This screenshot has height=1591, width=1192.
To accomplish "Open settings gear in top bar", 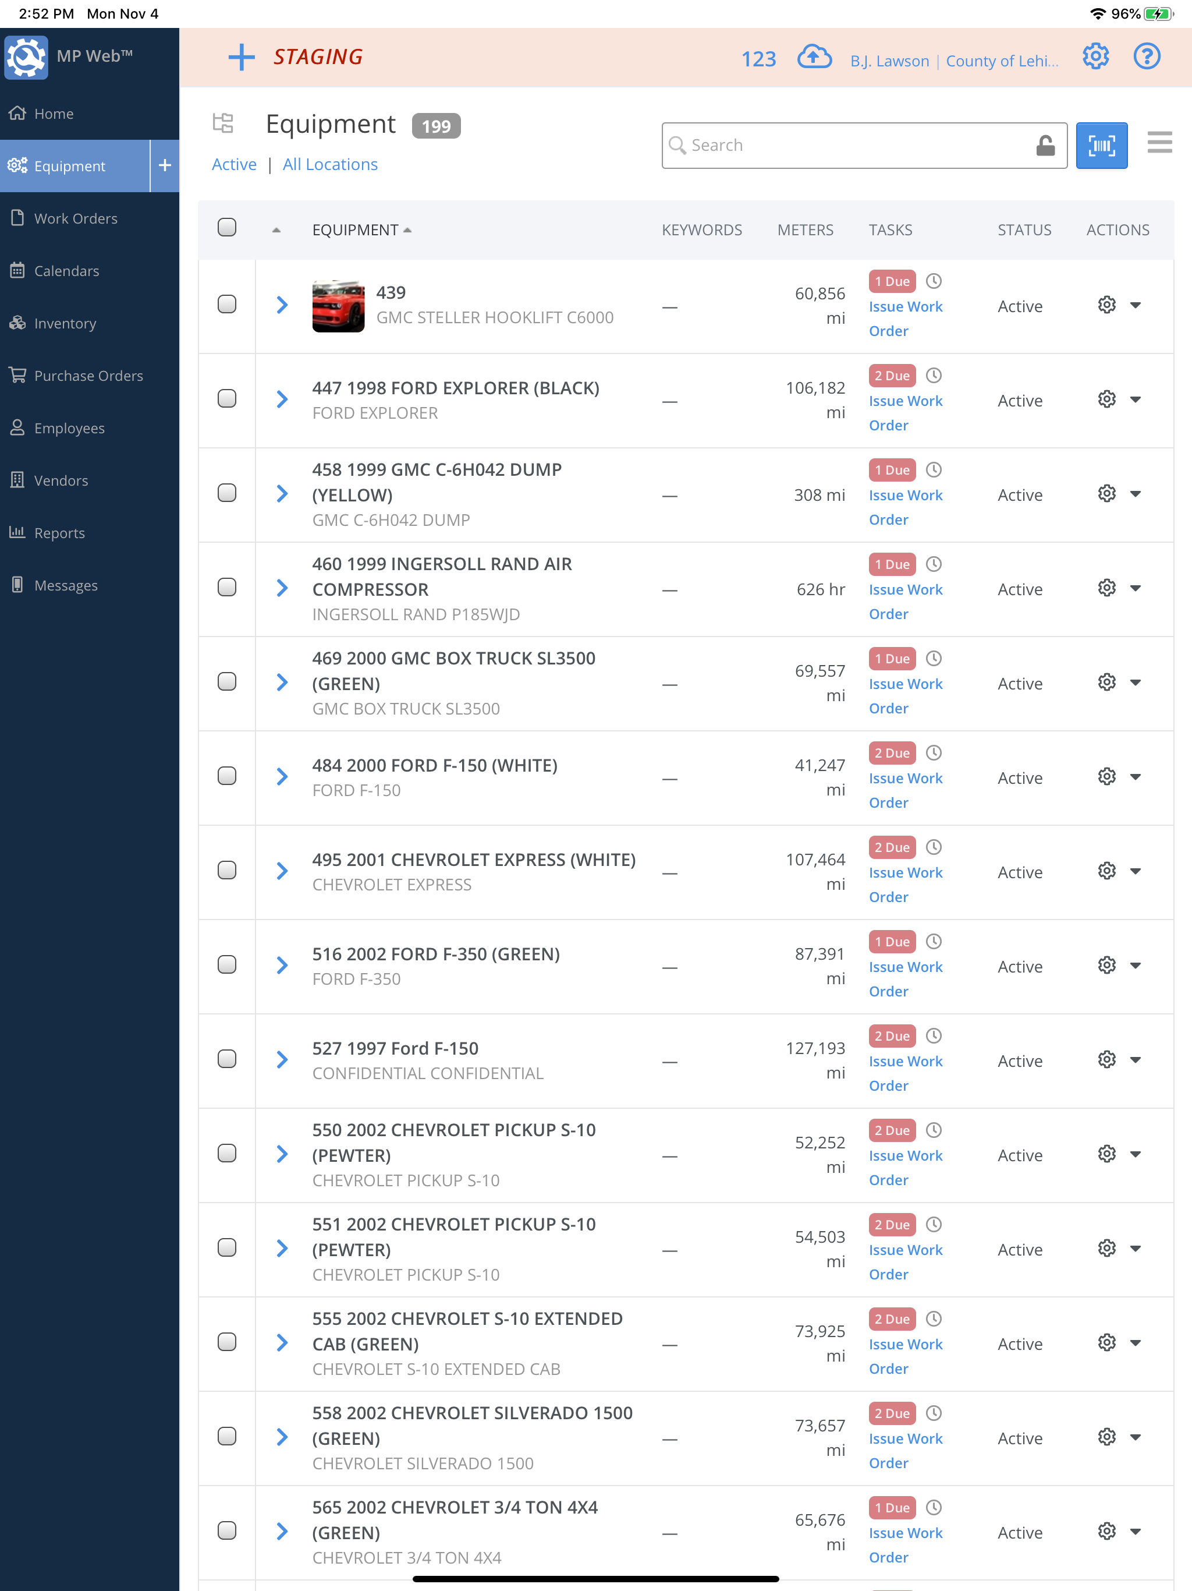I will [1095, 56].
